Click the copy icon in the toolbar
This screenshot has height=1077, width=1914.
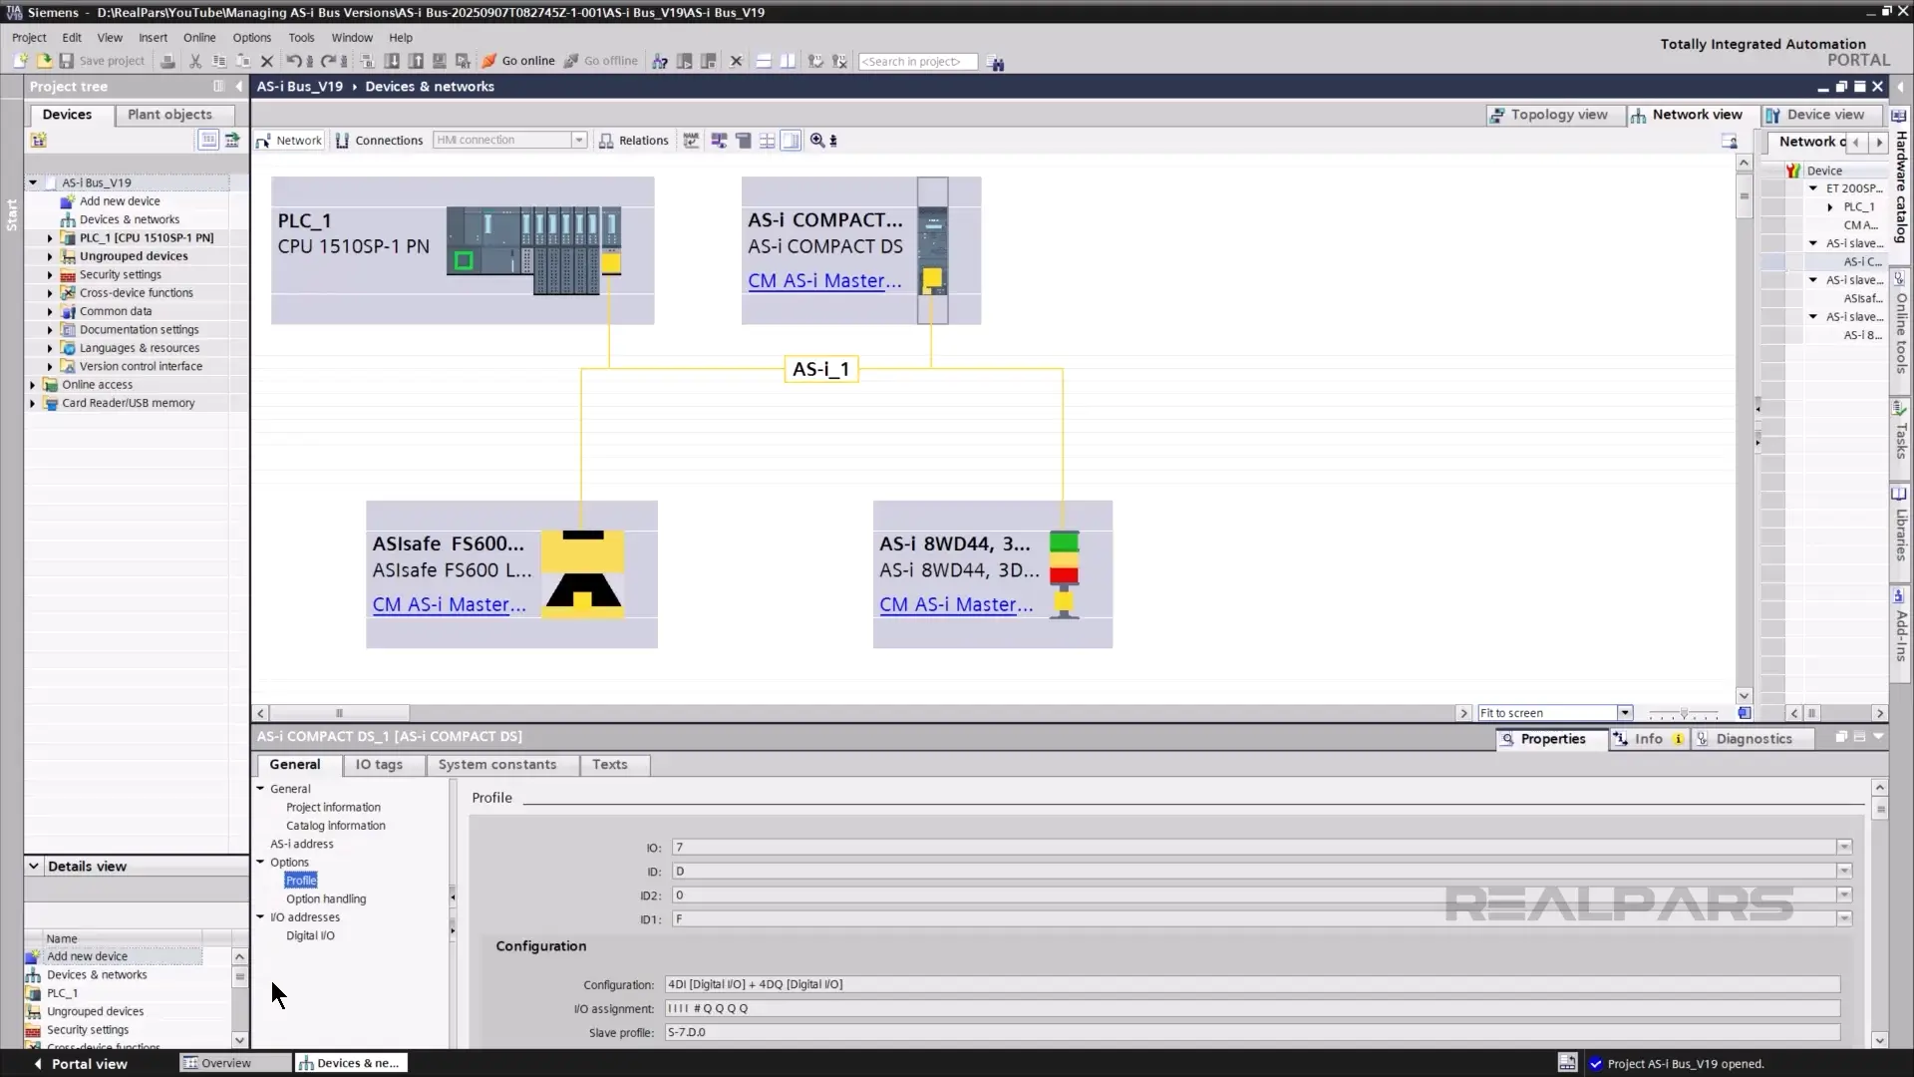pyautogui.click(x=219, y=61)
